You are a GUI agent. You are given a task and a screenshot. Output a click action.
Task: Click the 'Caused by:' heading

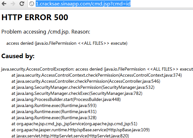[18, 56]
